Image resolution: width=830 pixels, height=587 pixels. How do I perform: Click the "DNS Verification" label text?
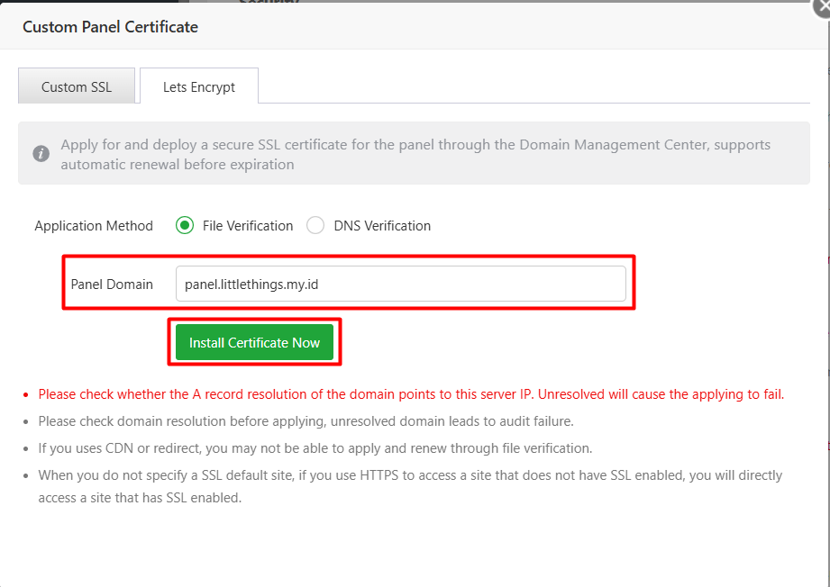[x=382, y=226]
